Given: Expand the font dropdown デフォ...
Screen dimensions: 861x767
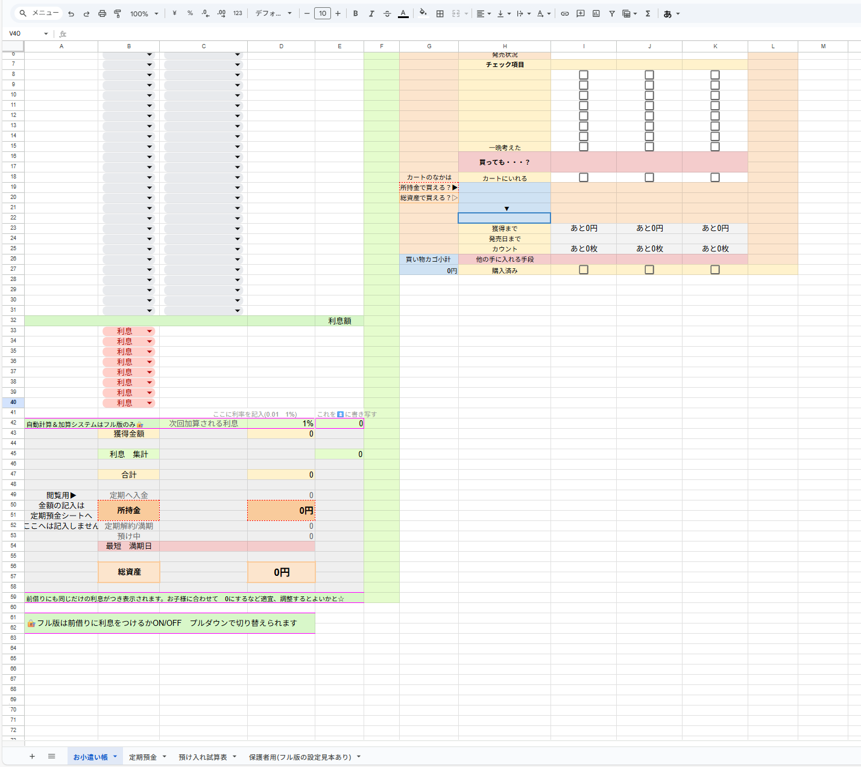Looking at the screenshot, I should click(273, 14).
